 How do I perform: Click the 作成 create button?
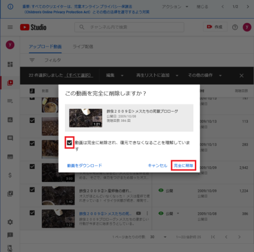[x=215, y=27]
